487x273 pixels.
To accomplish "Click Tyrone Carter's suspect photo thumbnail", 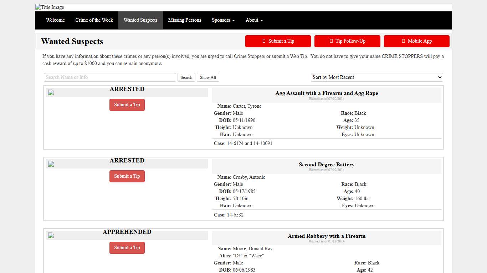I will click(51, 93).
